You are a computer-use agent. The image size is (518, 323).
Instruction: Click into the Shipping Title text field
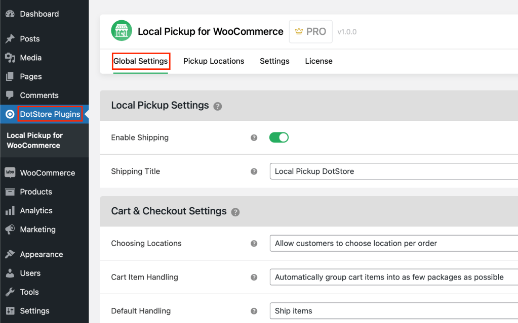coord(394,171)
